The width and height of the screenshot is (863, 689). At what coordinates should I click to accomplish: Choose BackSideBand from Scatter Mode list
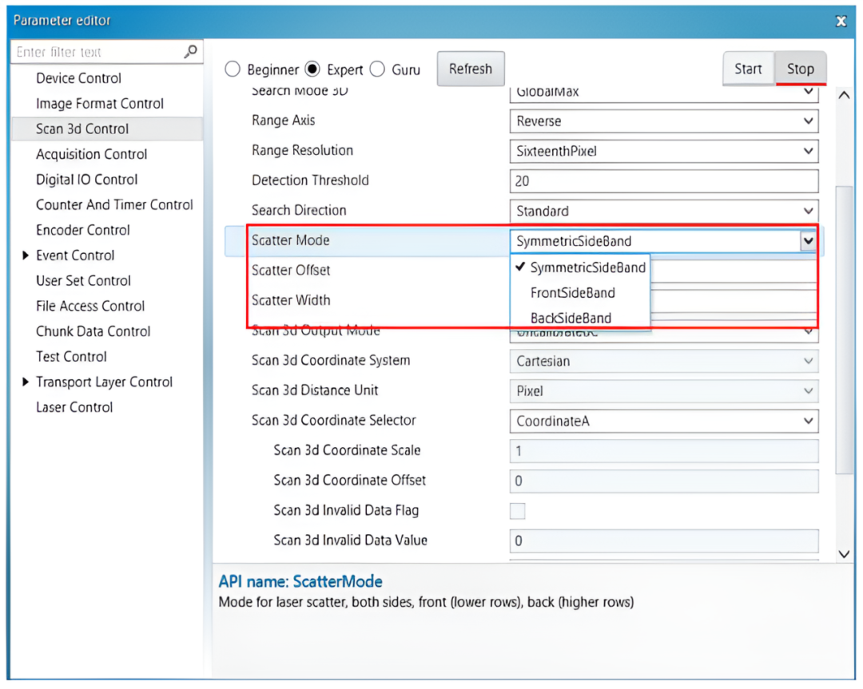pos(571,318)
